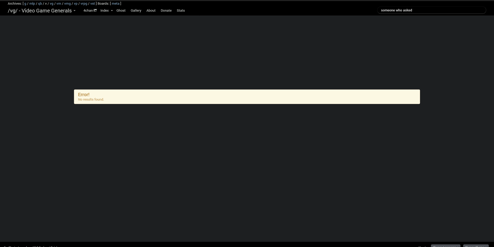View the Stats page
494x247 pixels.
point(181,11)
